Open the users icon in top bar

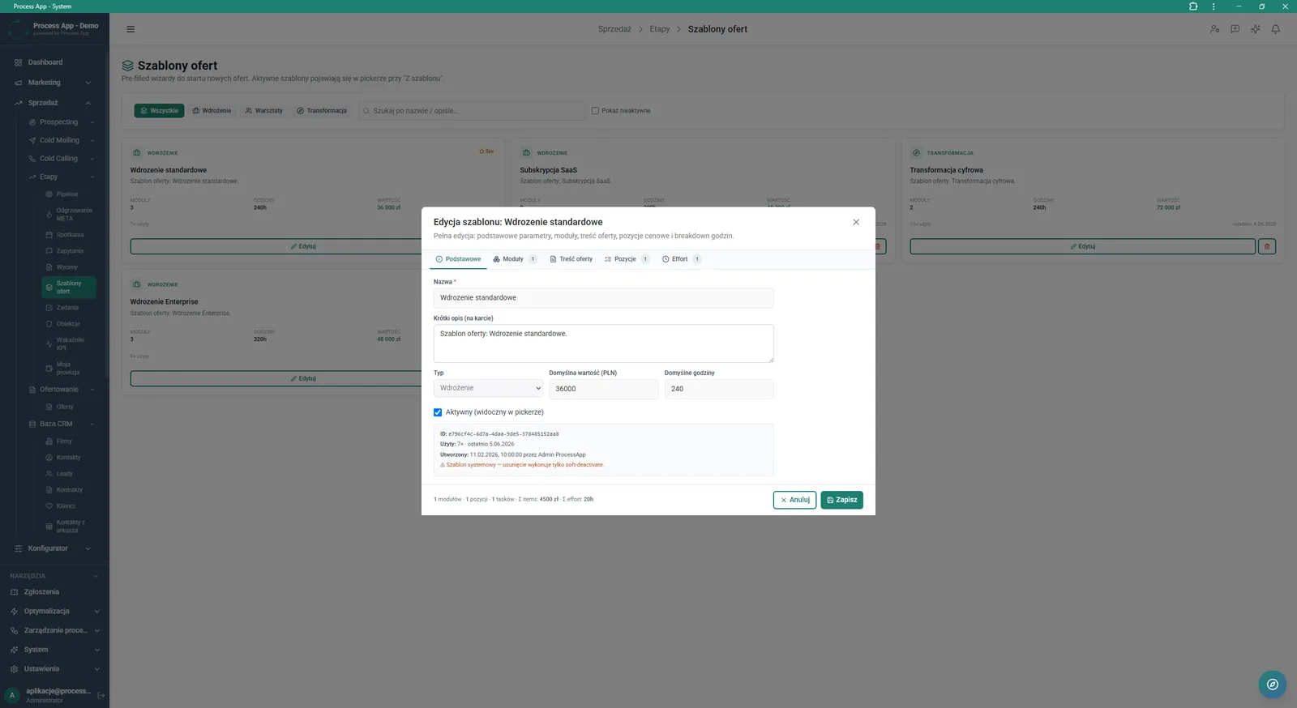1214,29
